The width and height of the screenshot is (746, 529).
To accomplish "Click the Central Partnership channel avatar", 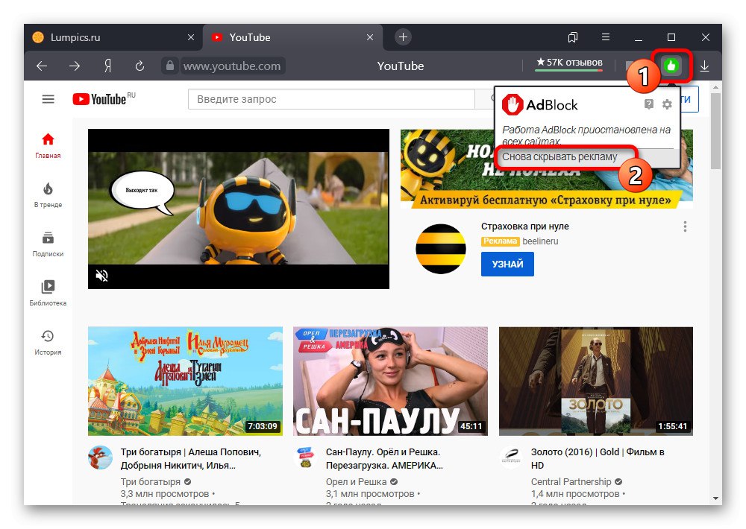I will tap(512, 457).
